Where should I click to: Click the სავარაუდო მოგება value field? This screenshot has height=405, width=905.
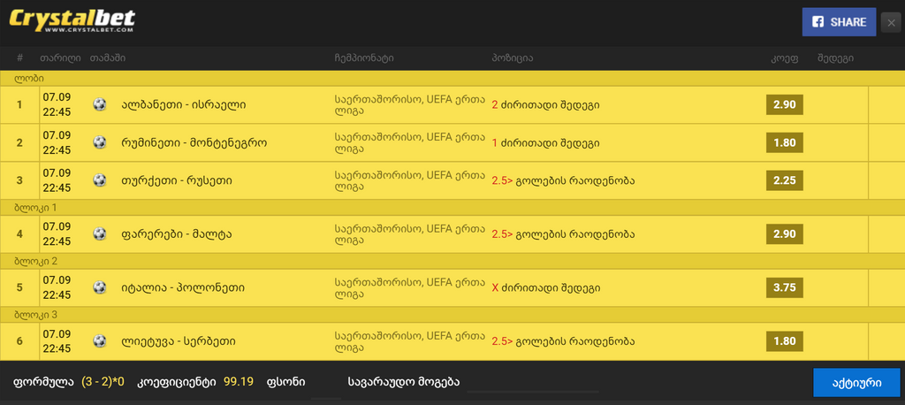[533, 383]
